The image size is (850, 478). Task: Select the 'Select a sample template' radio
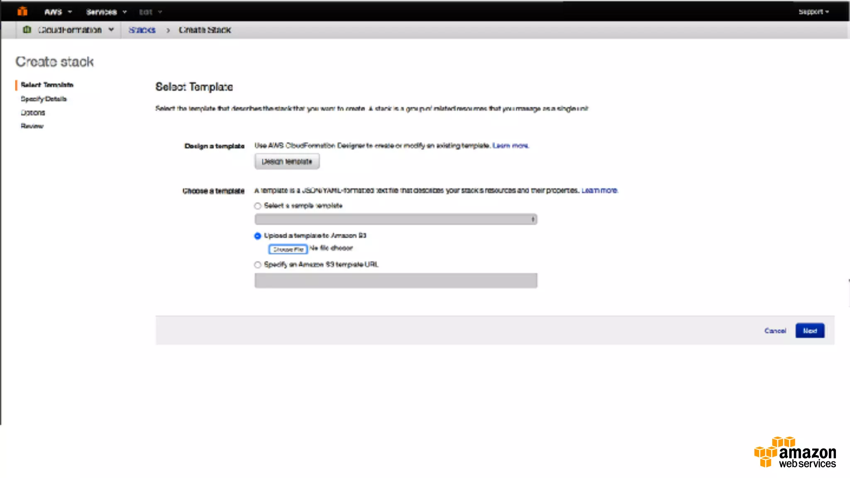[x=258, y=206]
